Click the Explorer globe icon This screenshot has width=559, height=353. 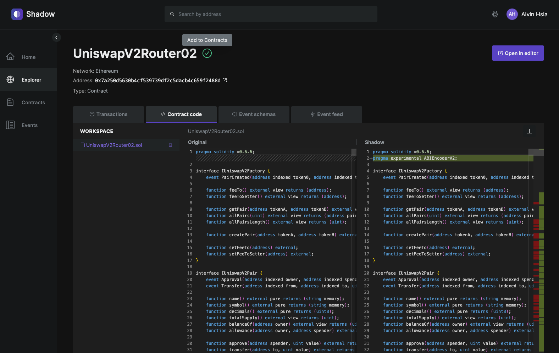coord(10,79)
